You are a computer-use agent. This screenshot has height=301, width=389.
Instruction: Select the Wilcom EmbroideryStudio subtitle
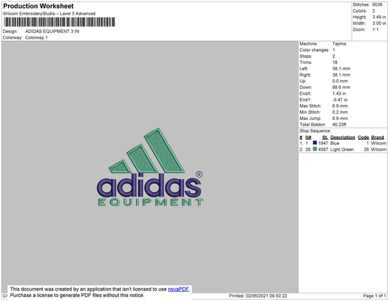coord(49,14)
